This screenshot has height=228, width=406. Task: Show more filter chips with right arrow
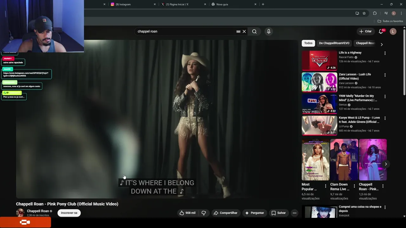(x=382, y=44)
